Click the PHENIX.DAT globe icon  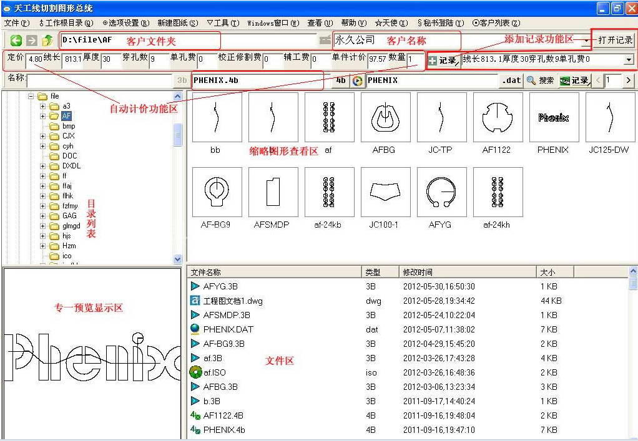tap(195, 329)
